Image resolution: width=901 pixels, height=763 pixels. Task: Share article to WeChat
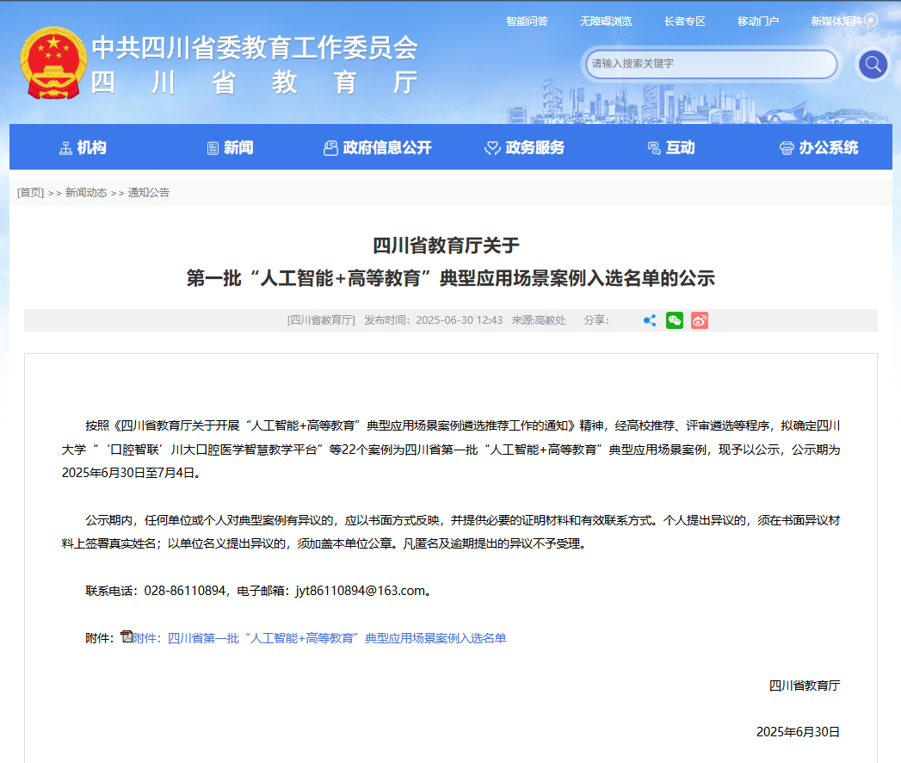click(x=675, y=320)
